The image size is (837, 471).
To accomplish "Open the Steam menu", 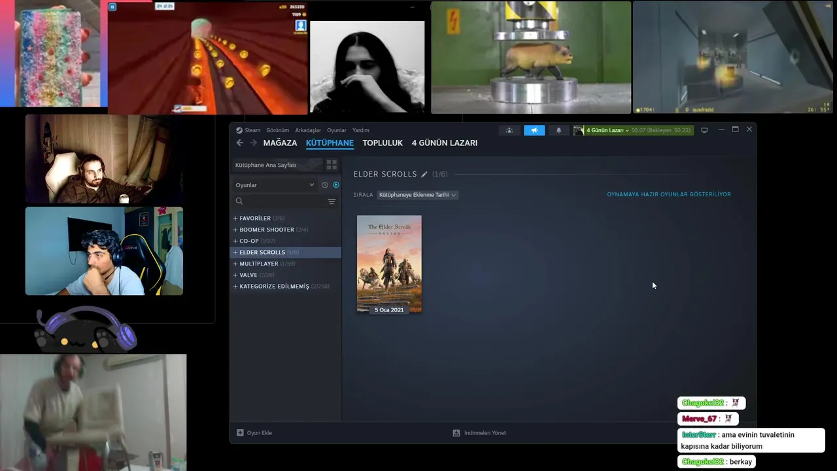I will coord(252,130).
